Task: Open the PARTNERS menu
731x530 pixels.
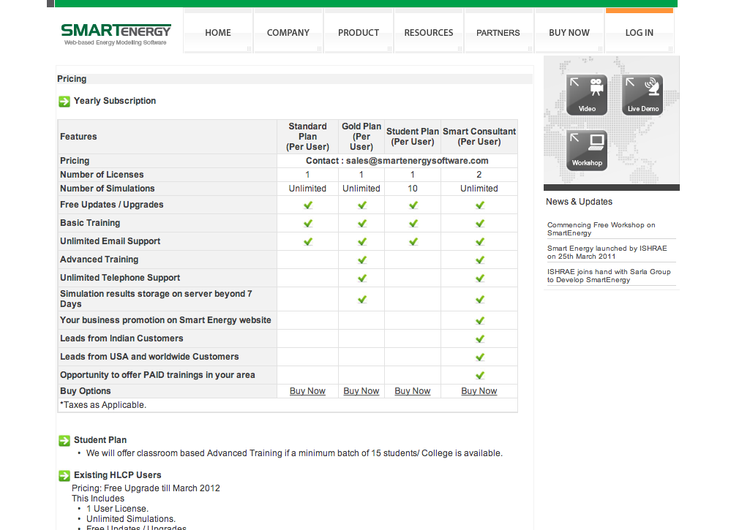Action: click(498, 33)
